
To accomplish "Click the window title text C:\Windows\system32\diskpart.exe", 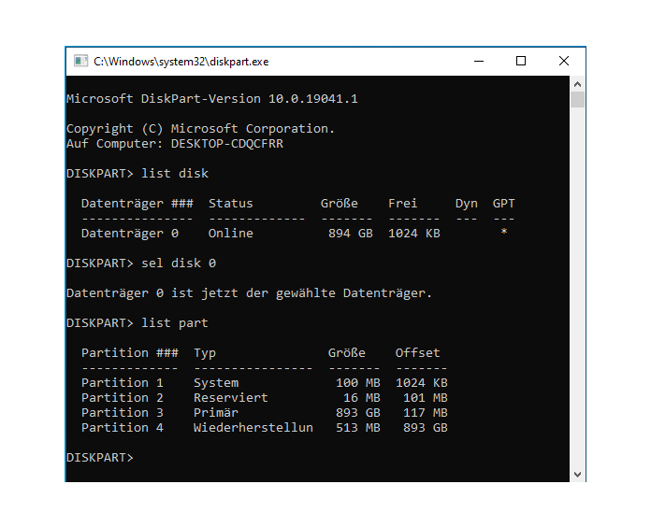I will click(181, 62).
